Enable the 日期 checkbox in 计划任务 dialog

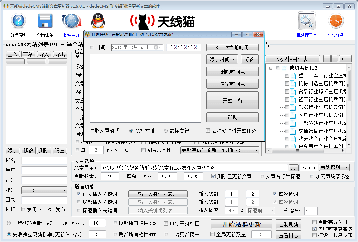click(x=92, y=47)
